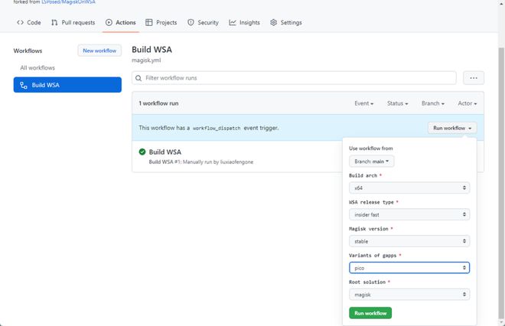Open repository Settings tab
The height and width of the screenshot is (326, 505).
286,23
